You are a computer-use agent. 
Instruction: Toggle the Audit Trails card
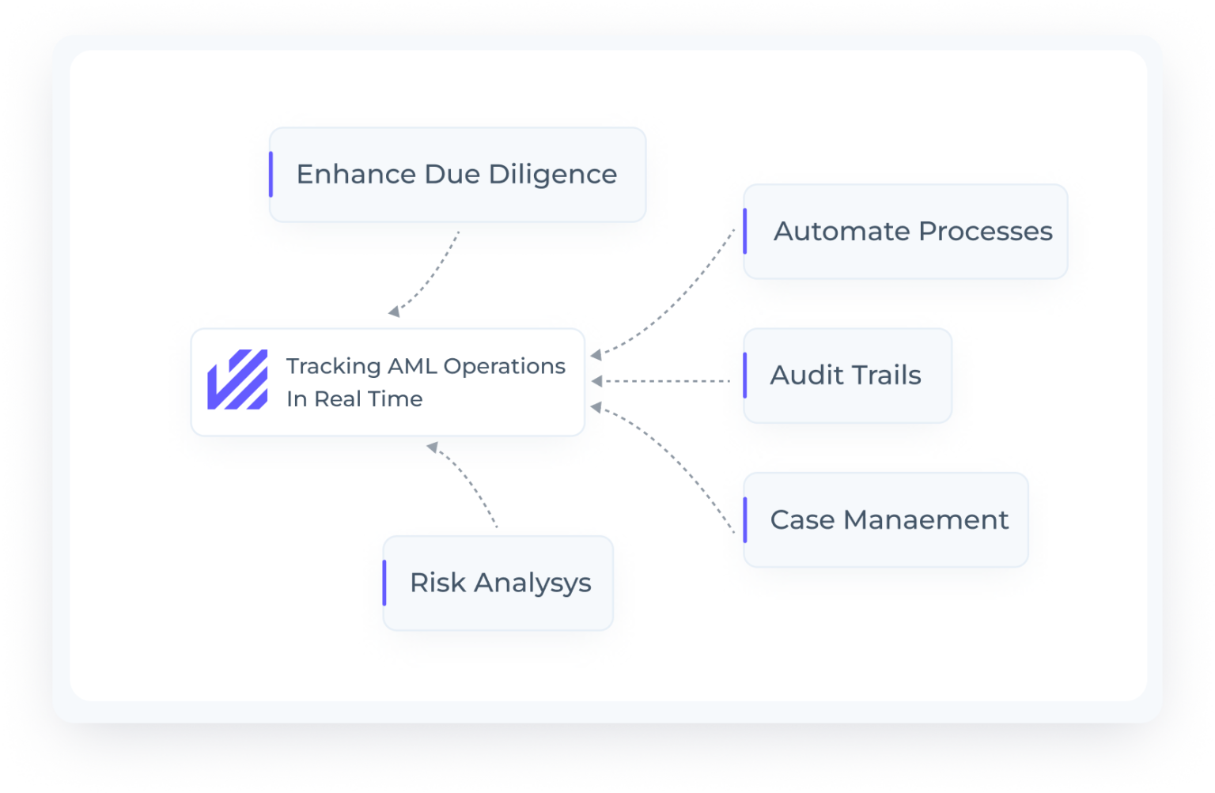pos(846,376)
